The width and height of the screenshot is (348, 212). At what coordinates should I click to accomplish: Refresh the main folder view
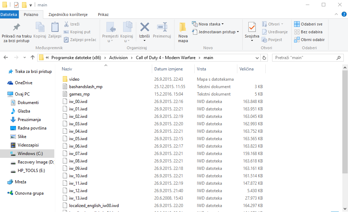point(264,58)
